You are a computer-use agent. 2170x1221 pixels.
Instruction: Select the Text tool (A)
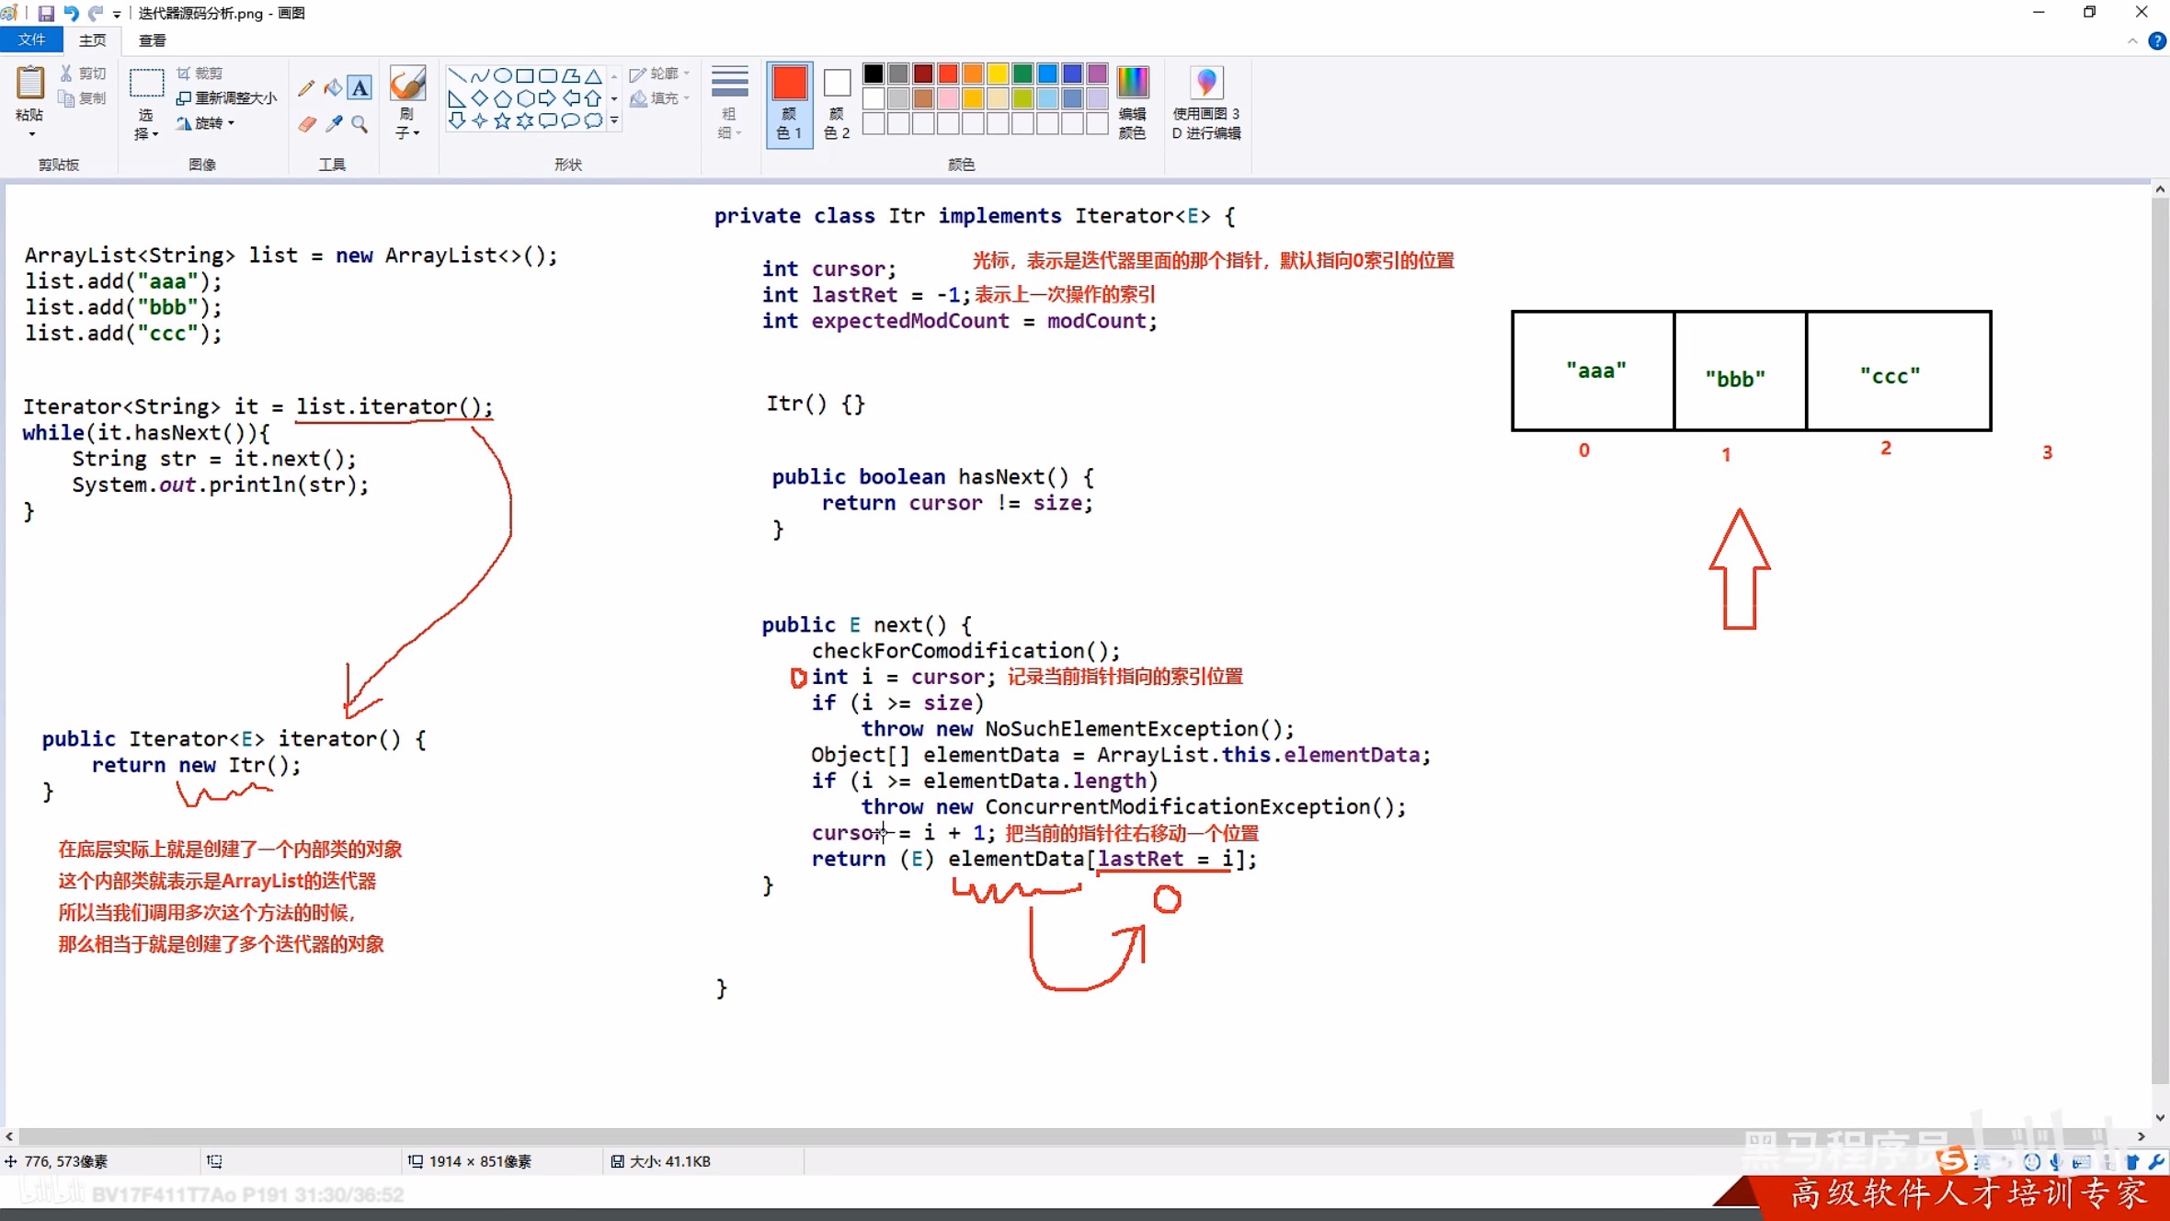(x=360, y=88)
